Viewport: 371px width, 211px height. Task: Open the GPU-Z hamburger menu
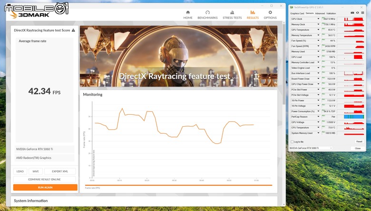tap(362, 13)
